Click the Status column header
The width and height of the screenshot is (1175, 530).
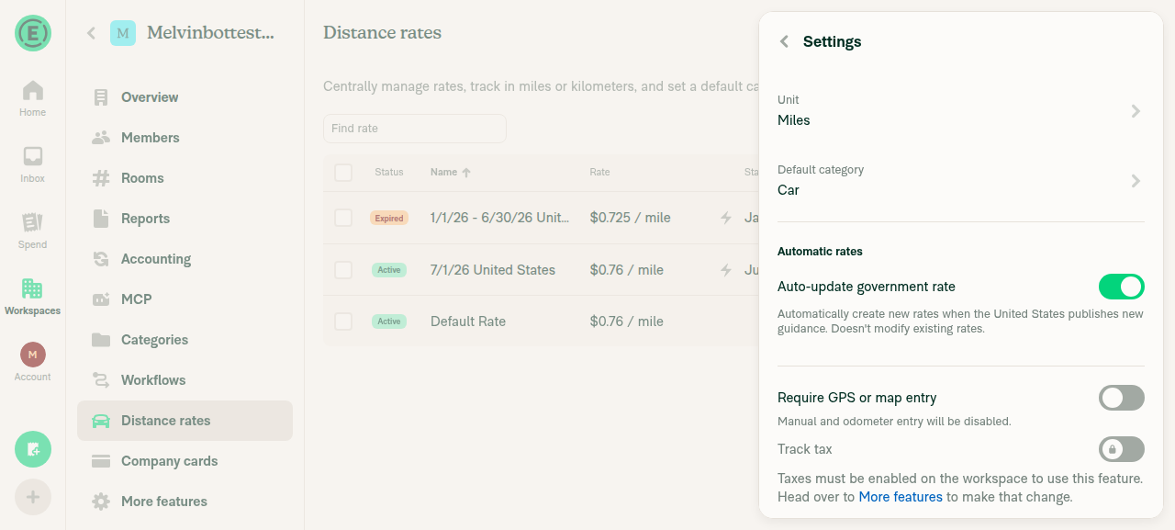[x=389, y=172]
